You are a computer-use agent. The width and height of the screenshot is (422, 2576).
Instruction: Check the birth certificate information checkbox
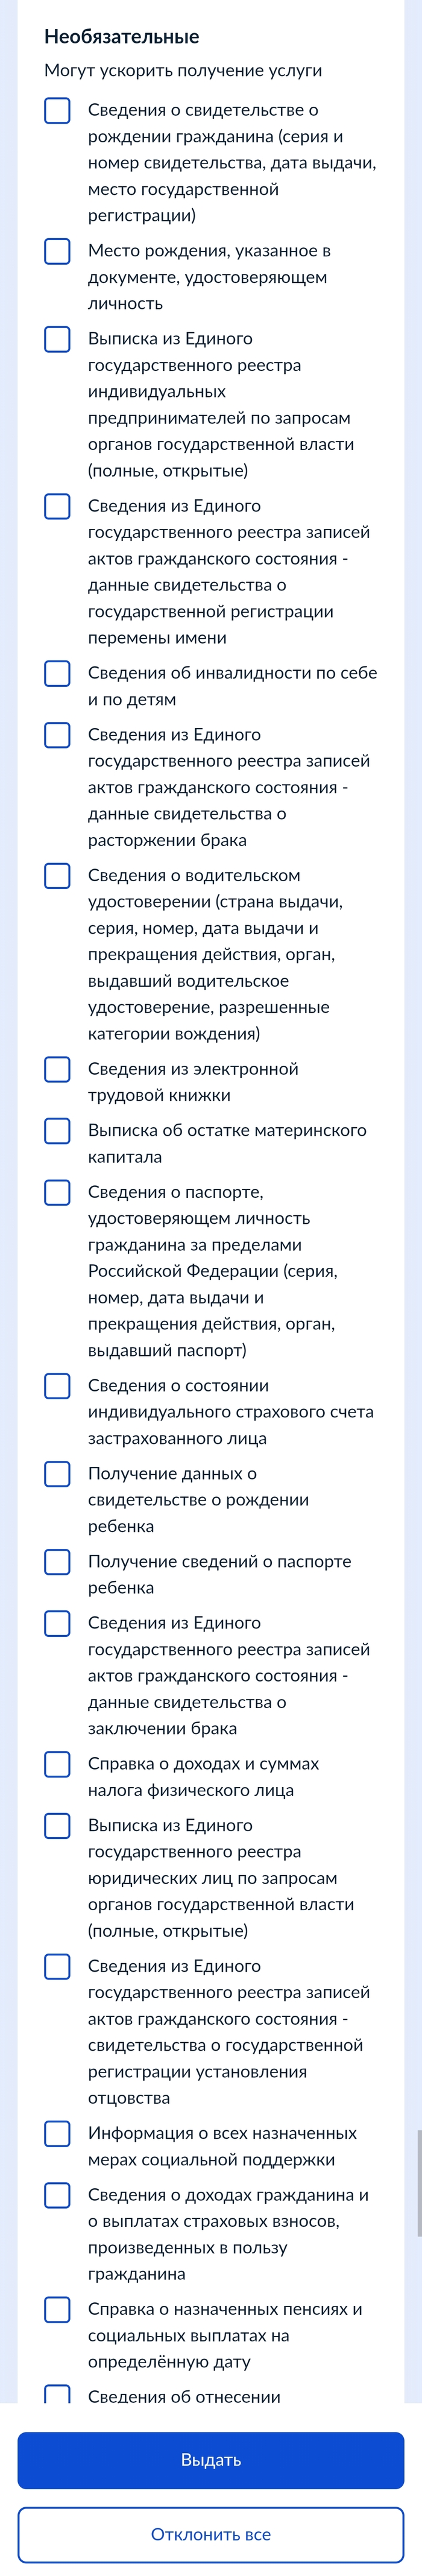pos(57,110)
